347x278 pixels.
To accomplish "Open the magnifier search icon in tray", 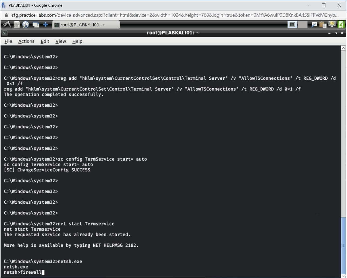I will (x=314, y=25).
